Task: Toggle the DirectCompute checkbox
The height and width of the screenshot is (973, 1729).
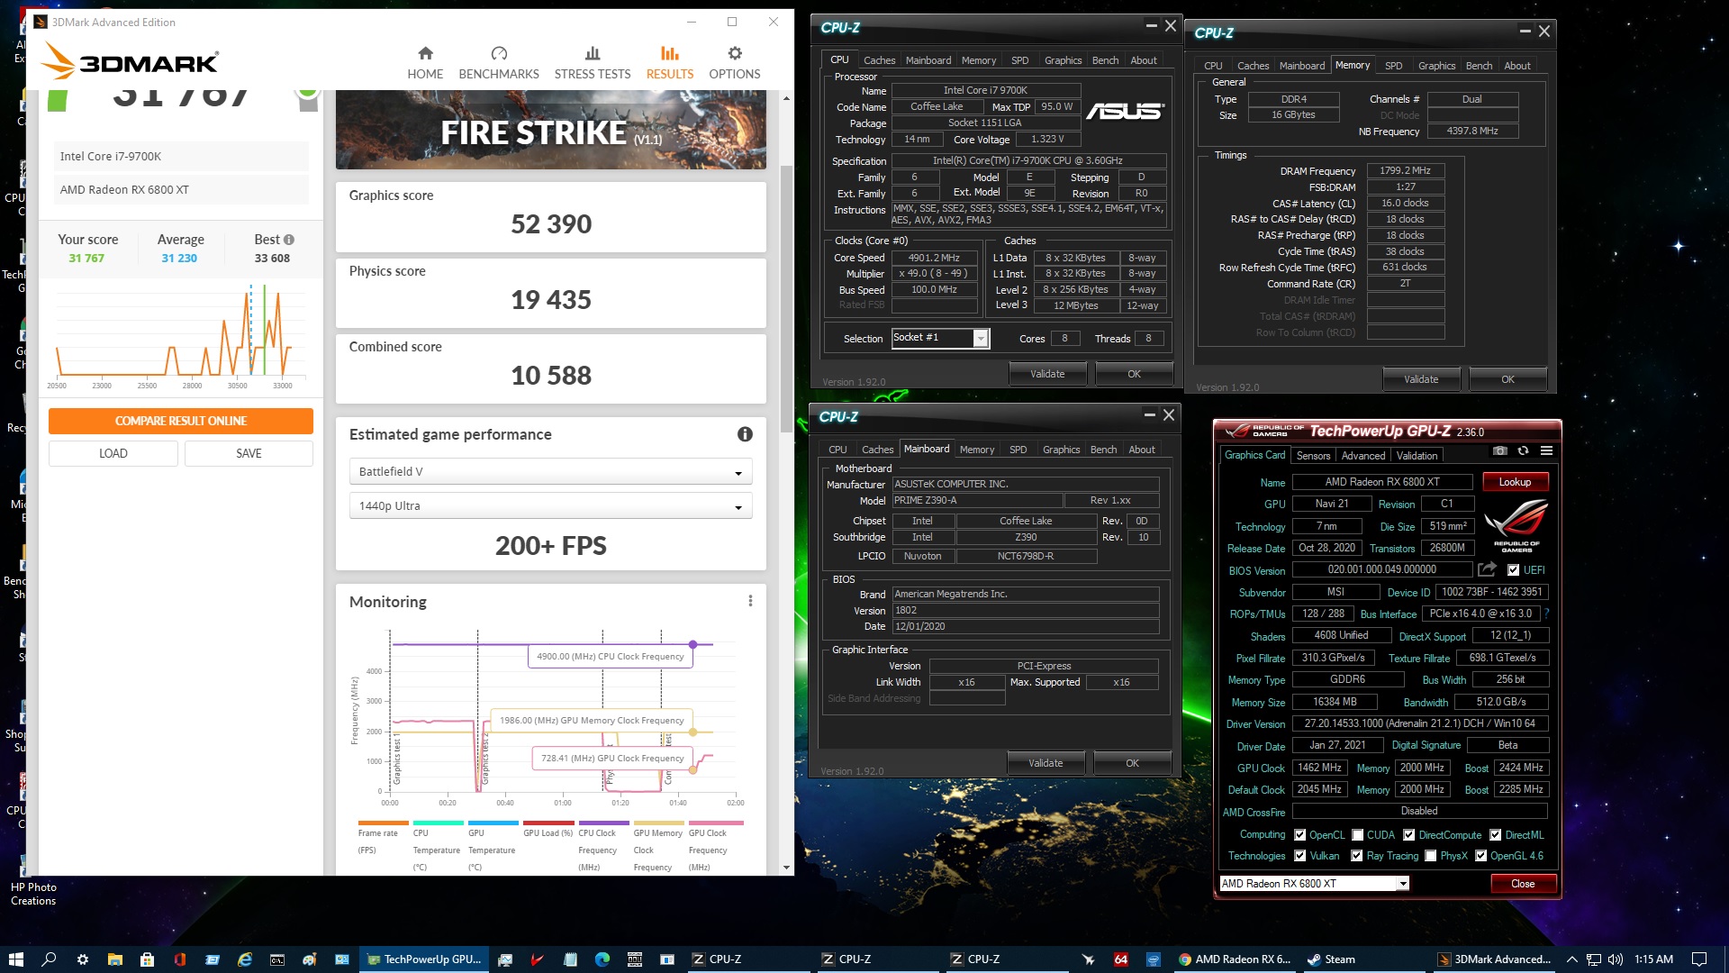Action: [x=1409, y=835]
